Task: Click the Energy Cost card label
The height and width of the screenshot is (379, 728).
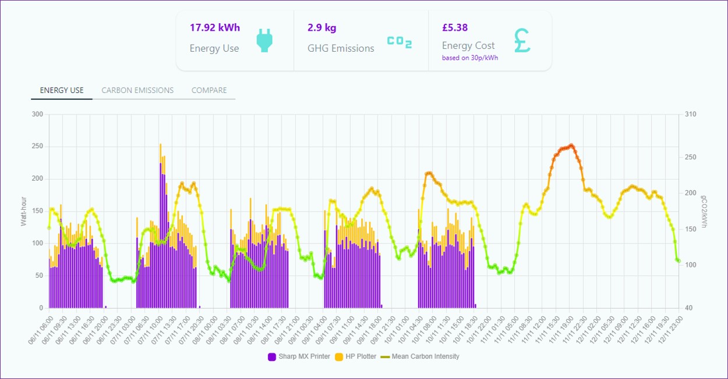Action: click(468, 45)
